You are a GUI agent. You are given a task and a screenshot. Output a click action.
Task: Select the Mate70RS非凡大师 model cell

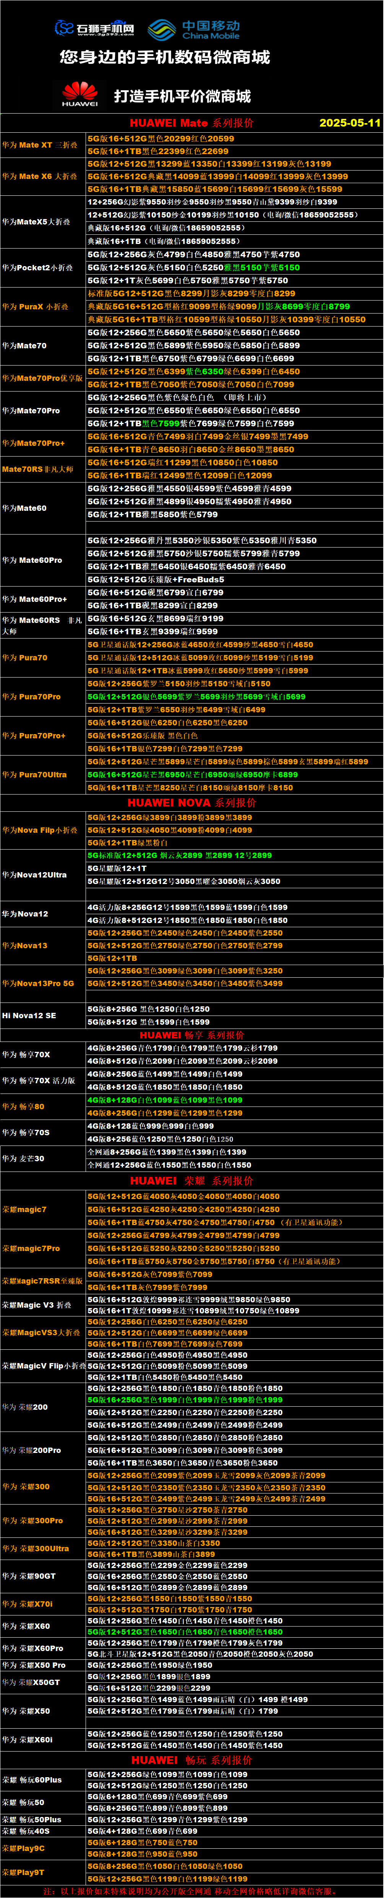coord(43,469)
